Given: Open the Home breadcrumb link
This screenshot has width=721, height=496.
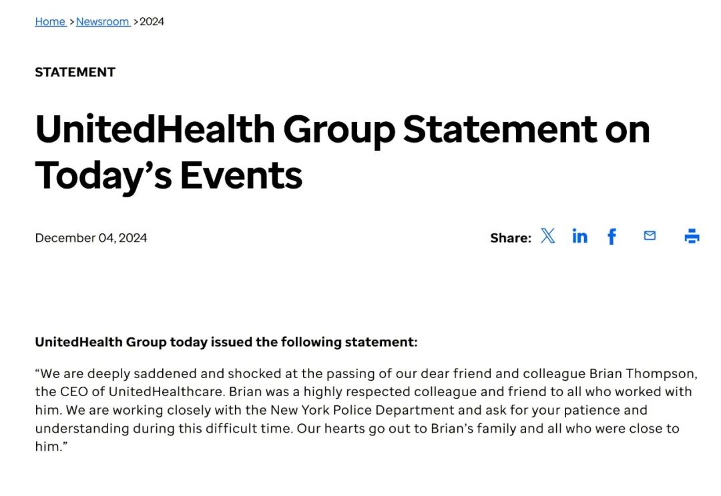Looking at the screenshot, I should pyautogui.click(x=50, y=21).
